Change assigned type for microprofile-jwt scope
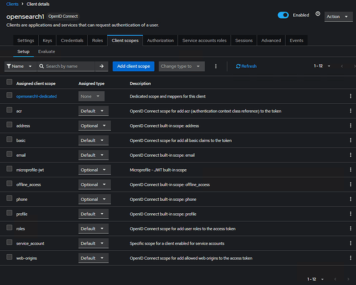The image size is (356, 285). [95, 170]
